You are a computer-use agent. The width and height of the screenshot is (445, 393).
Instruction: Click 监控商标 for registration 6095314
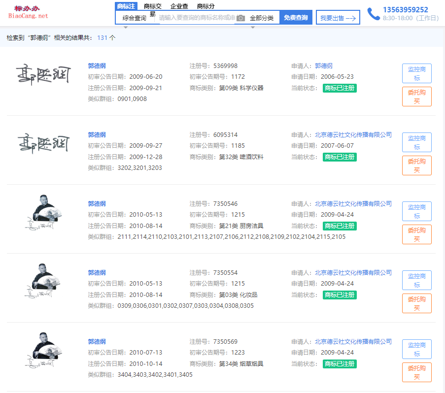(x=416, y=142)
